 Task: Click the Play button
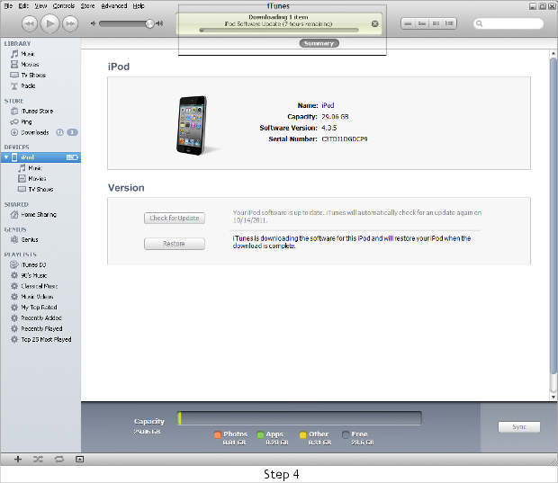coord(49,23)
